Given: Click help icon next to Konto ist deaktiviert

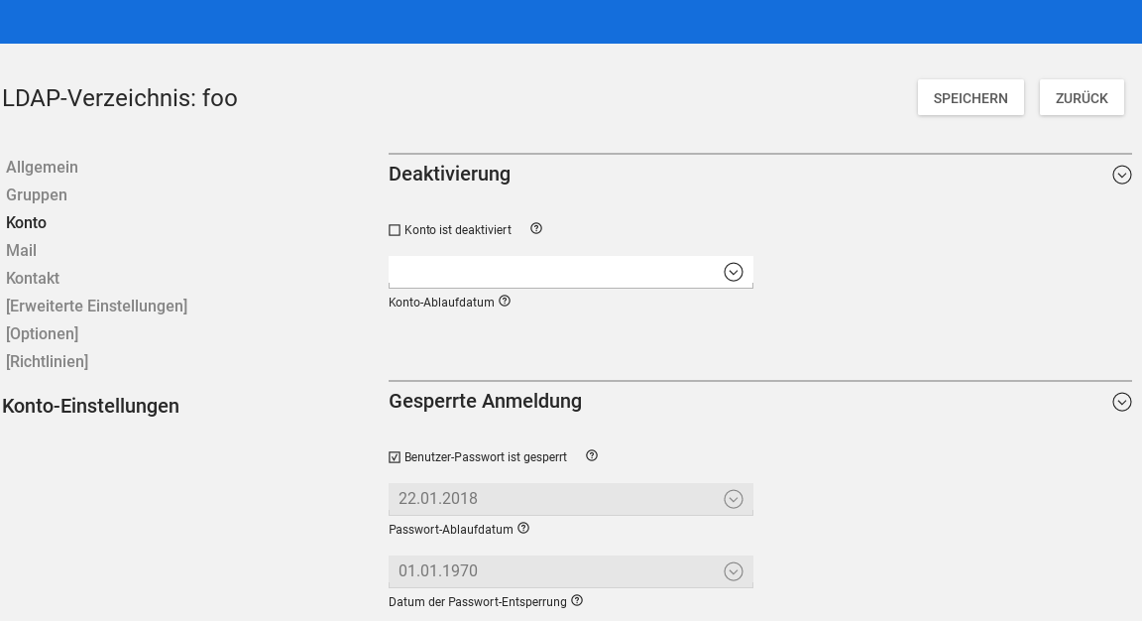Looking at the screenshot, I should pos(536,229).
